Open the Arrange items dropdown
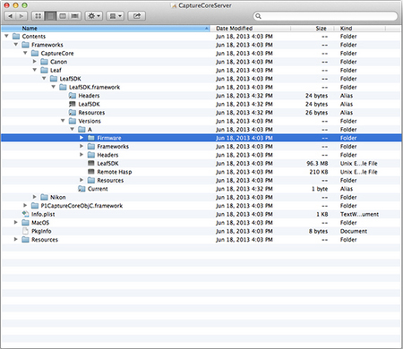 [115, 16]
